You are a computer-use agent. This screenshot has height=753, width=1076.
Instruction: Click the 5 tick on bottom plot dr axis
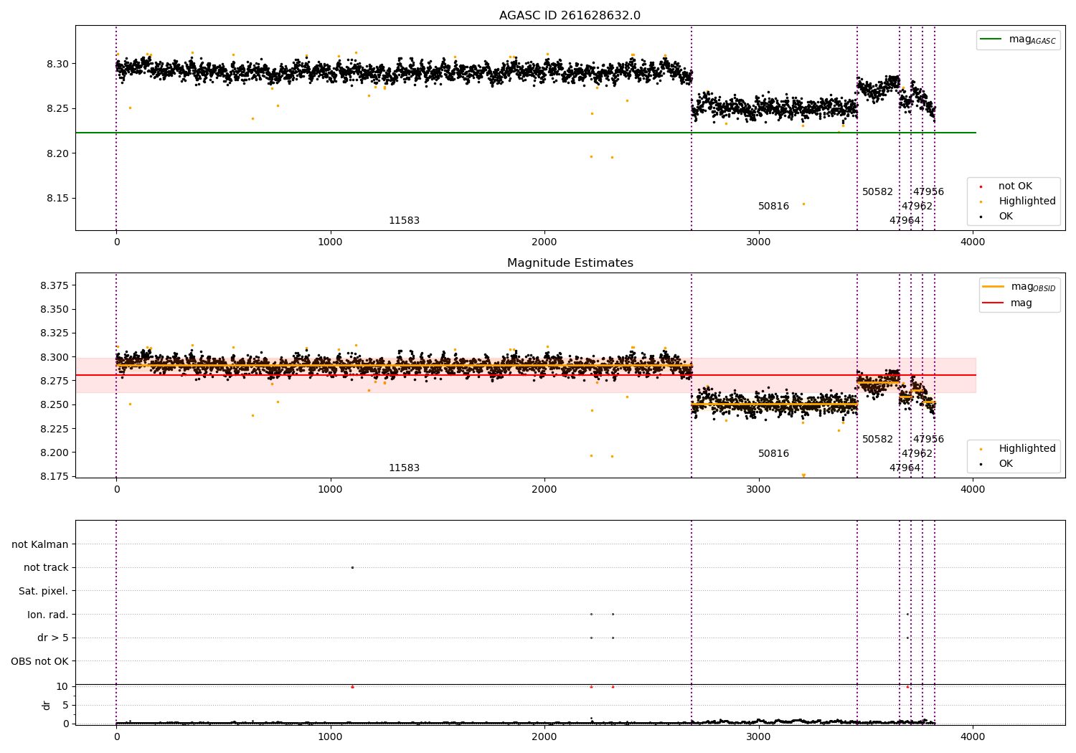click(x=65, y=705)
